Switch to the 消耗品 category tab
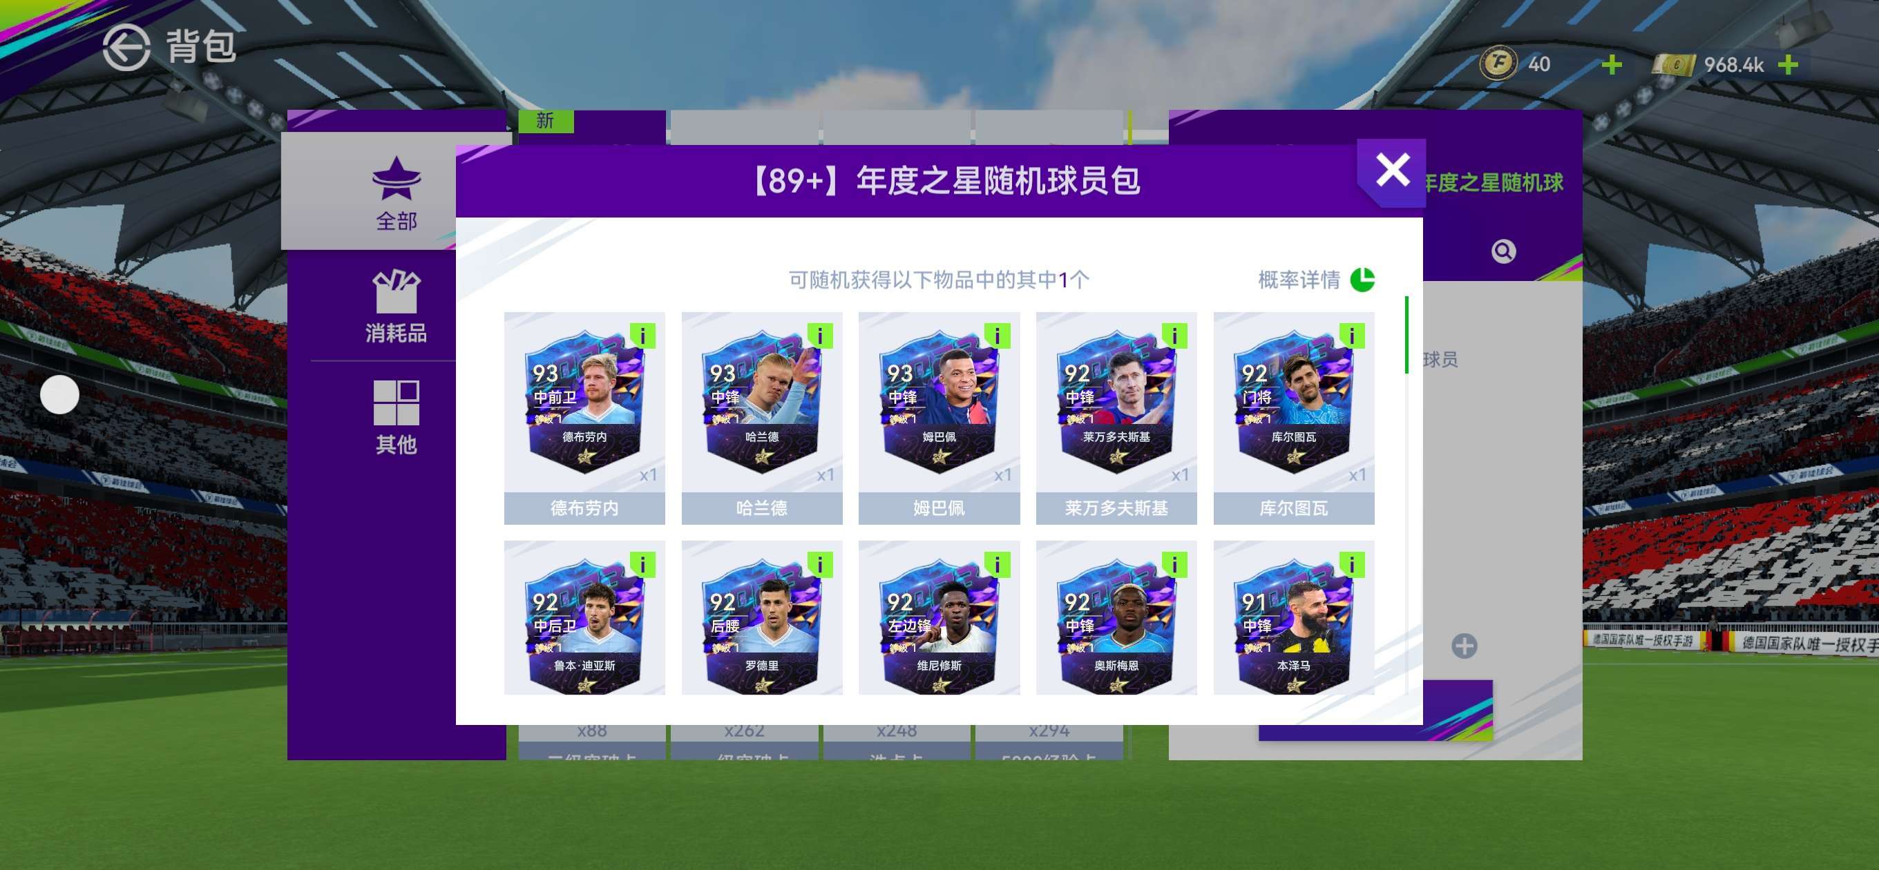The height and width of the screenshot is (870, 1879). pyautogui.click(x=396, y=307)
